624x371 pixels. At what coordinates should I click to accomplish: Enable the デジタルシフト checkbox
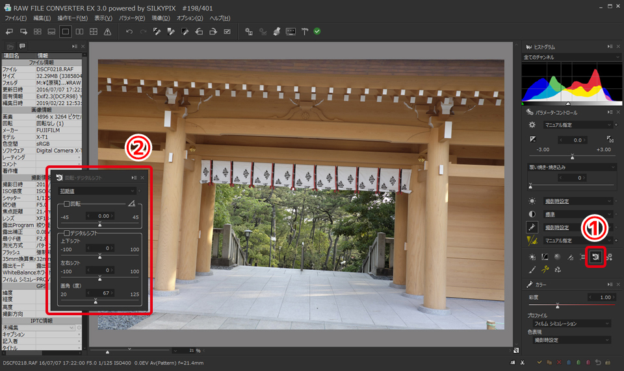coord(66,233)
